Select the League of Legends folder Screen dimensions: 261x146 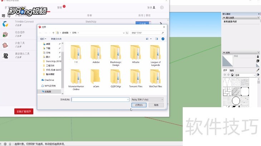click(x=156, y=56)
